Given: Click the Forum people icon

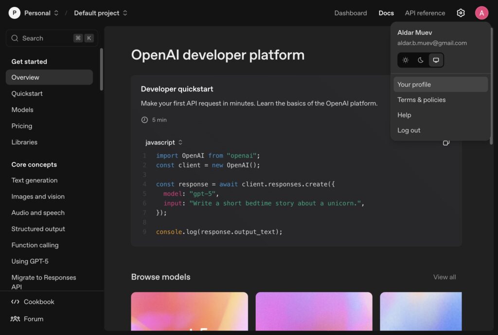Looking at the screenshot, I should (x=15, y=319).
